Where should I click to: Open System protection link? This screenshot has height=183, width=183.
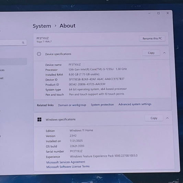point(102,105)
